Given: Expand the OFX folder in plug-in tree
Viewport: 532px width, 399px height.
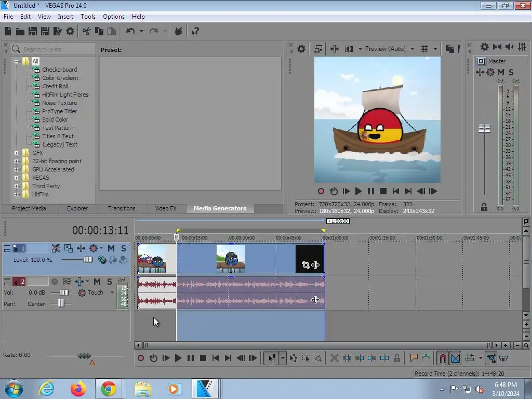Looking at the screenshot, I should [x=17, y=153].
